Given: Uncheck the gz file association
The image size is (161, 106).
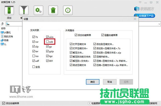Looking at the screenshot, I should (x=47, y=47).
